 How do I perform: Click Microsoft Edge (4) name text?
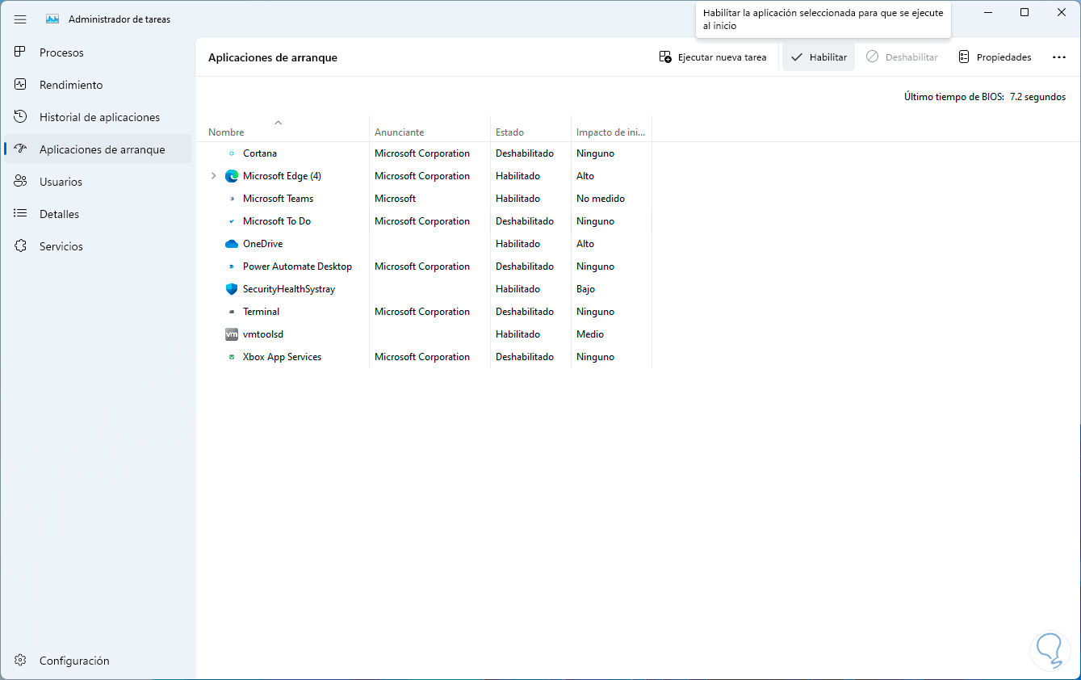tap(282, 176)
